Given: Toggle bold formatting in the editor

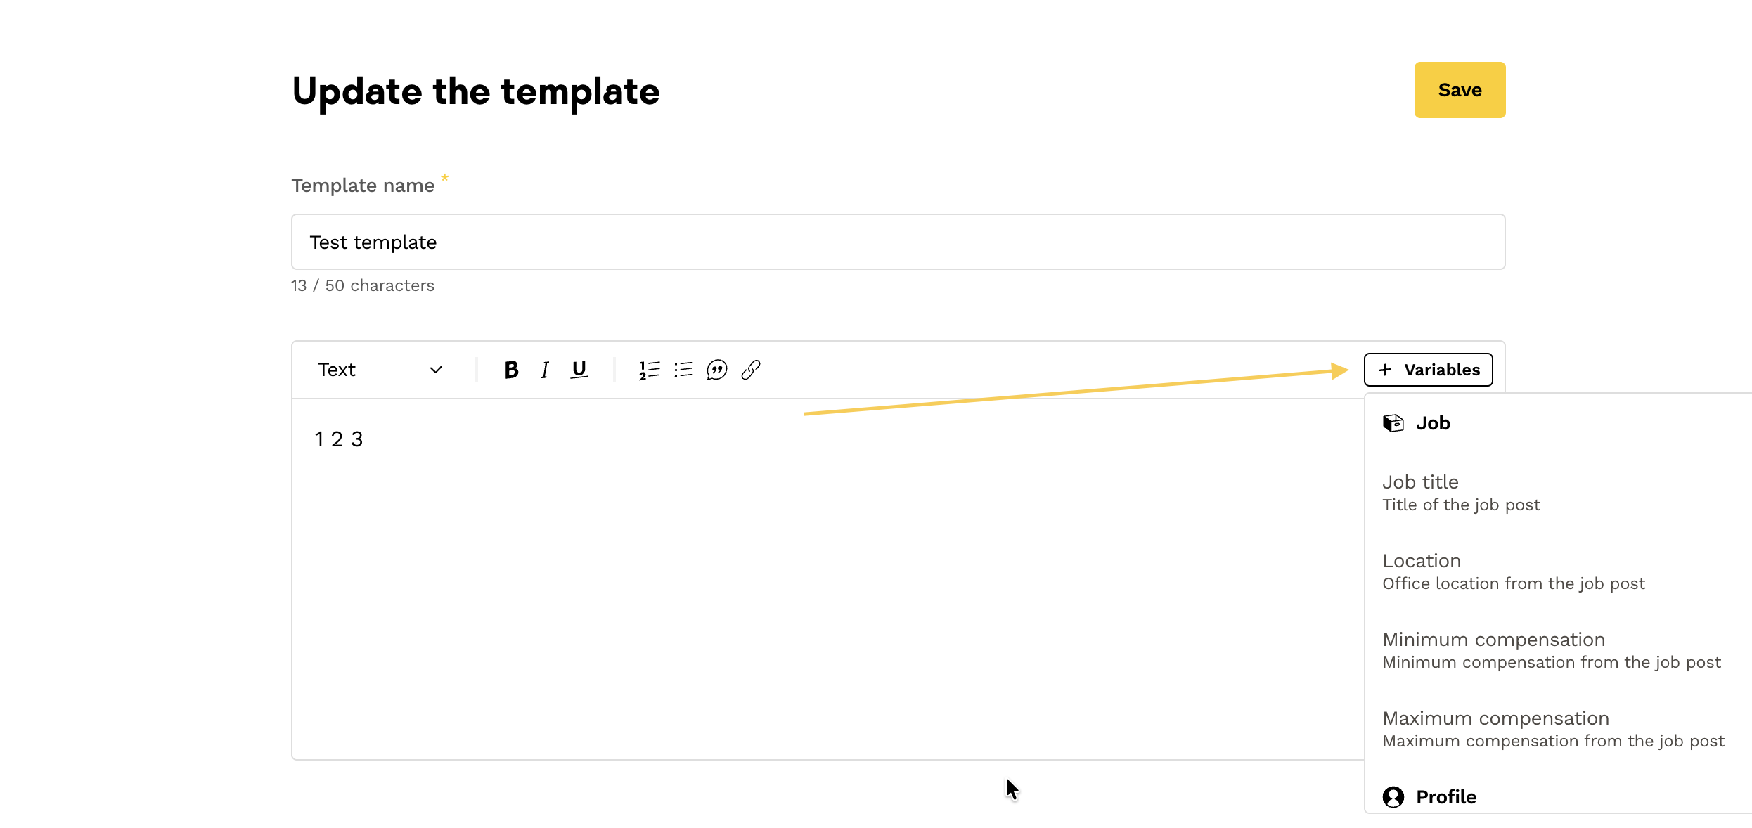Looking at the screenshot, I should click(x=511, y=370).
